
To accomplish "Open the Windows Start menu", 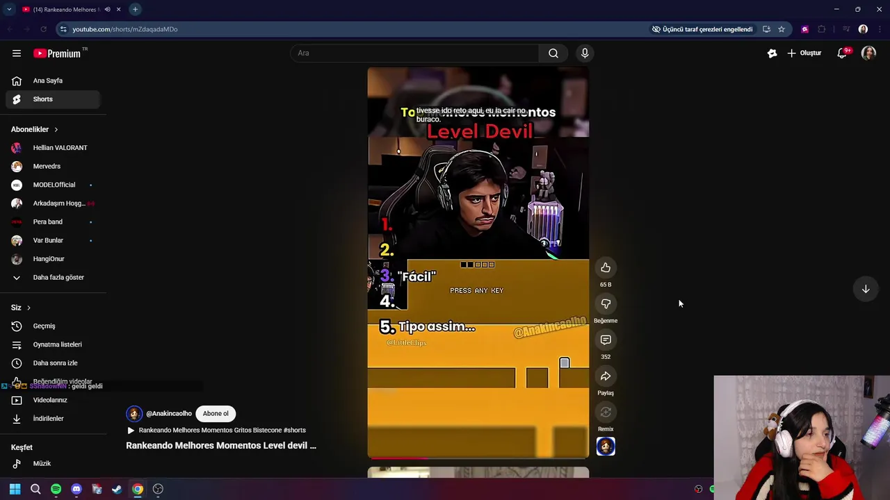I will pos(15,489).
